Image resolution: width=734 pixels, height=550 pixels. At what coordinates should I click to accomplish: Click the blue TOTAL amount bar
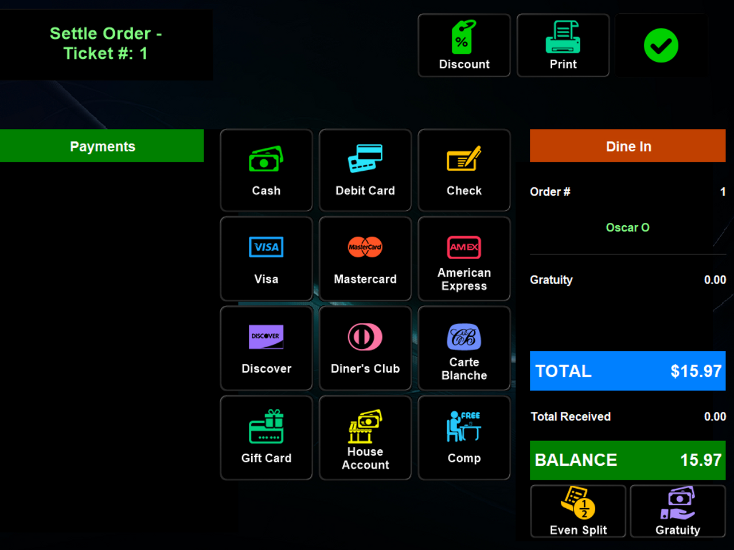pos(627,371)
